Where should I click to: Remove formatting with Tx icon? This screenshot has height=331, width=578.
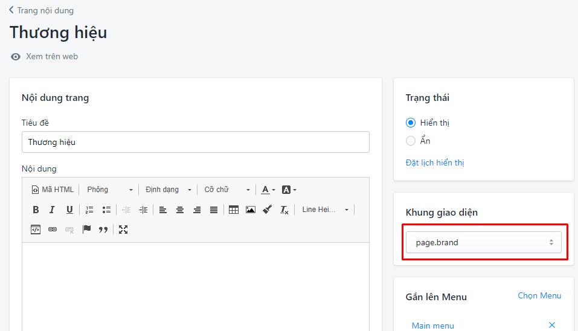point(284,210)
